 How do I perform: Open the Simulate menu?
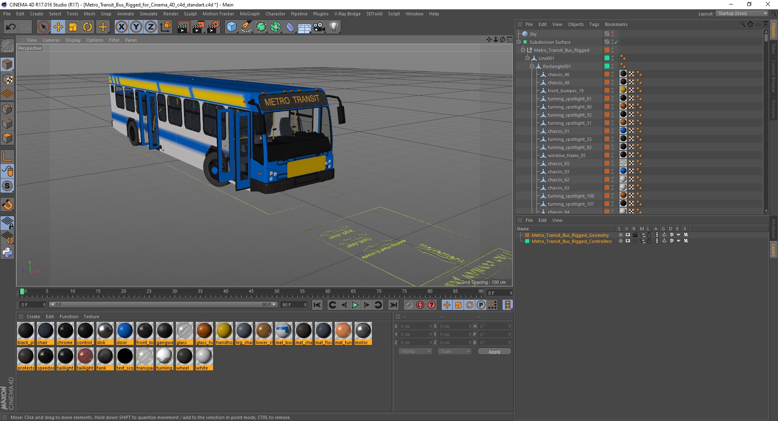[x=149, y=14]
